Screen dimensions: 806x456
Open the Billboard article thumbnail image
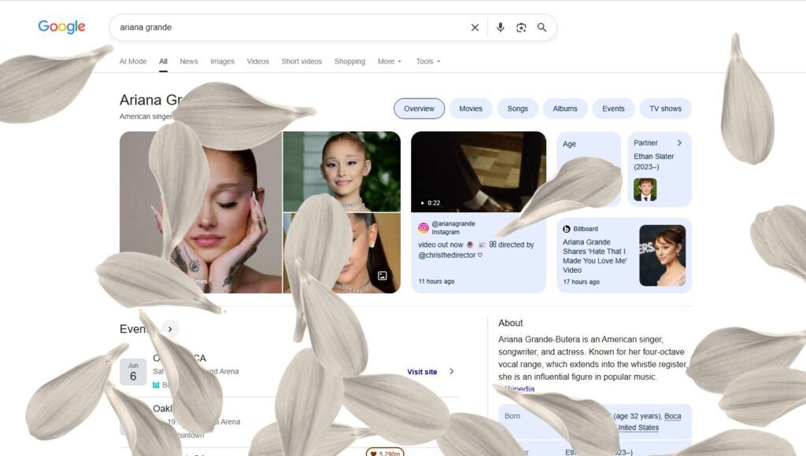pos(662,256)
